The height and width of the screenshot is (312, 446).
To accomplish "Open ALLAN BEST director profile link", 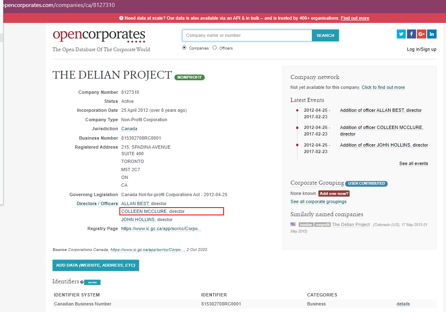I will tap(135, 203).
